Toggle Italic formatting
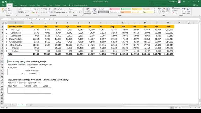This screenshot has width=201, height=113. click(x=21, y=12)
